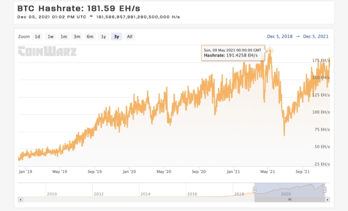The width and height of the screenshot is (348, 211).
Task: Click the May 9 2021 peak marker
Action: pyautogui.click(x=270, y=51)
